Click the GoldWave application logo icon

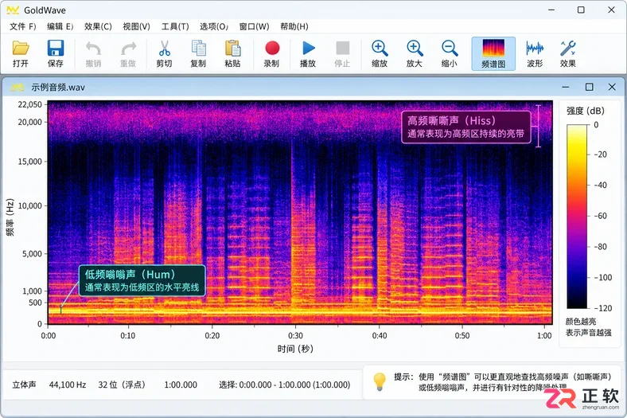click(x=13, y=10)
